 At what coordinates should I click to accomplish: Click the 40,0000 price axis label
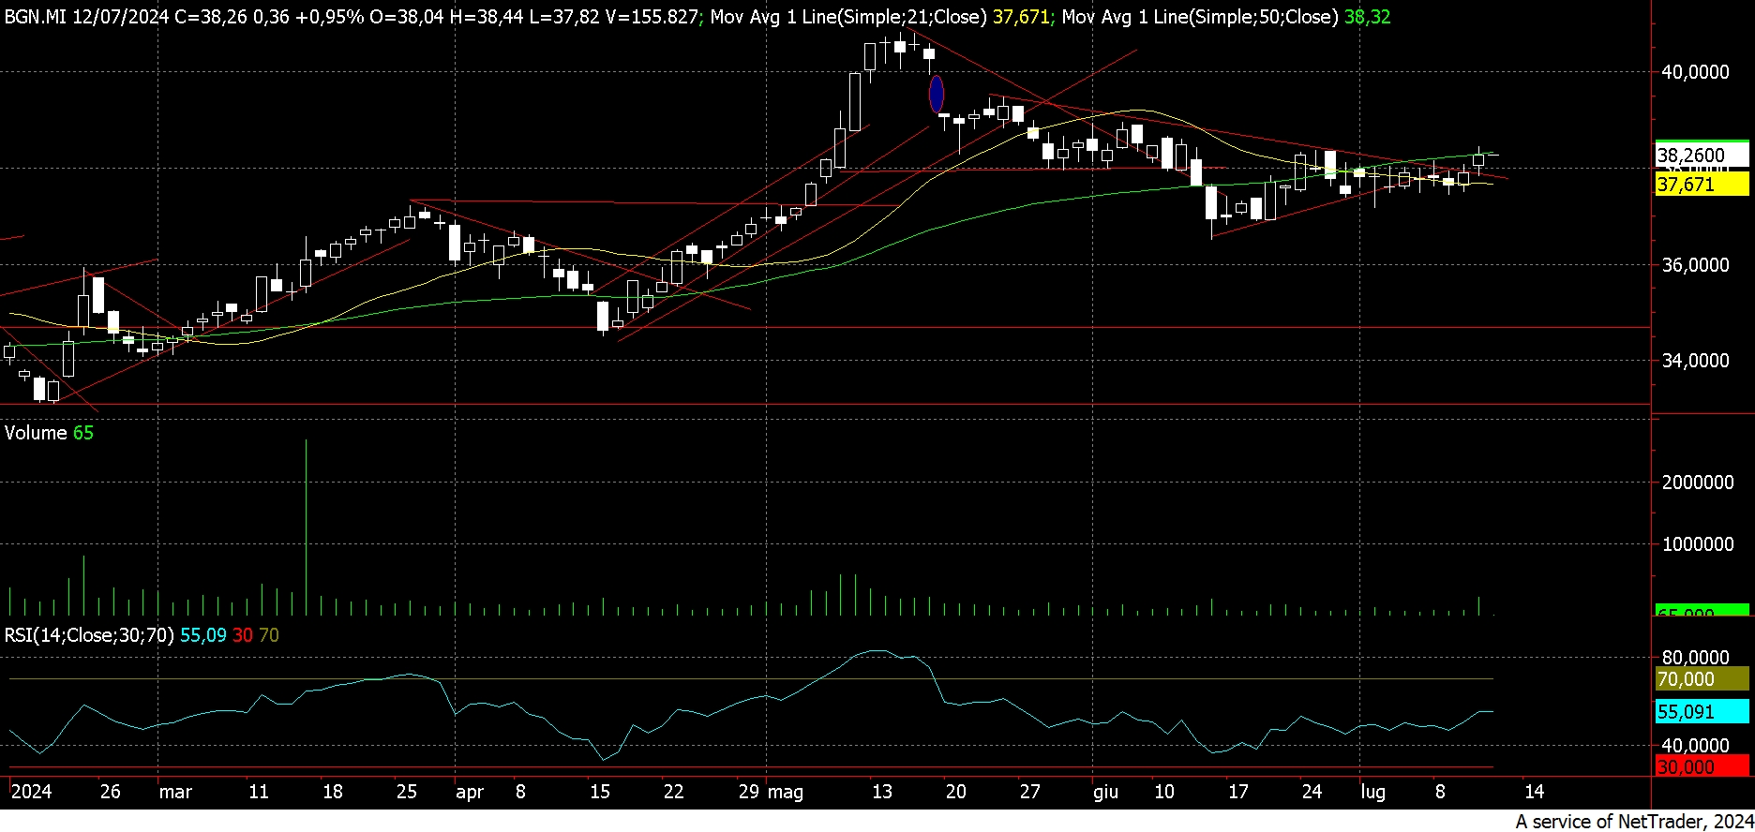click(x=1695, y=72)
